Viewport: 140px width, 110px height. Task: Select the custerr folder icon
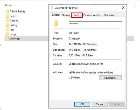pos(7,16)
